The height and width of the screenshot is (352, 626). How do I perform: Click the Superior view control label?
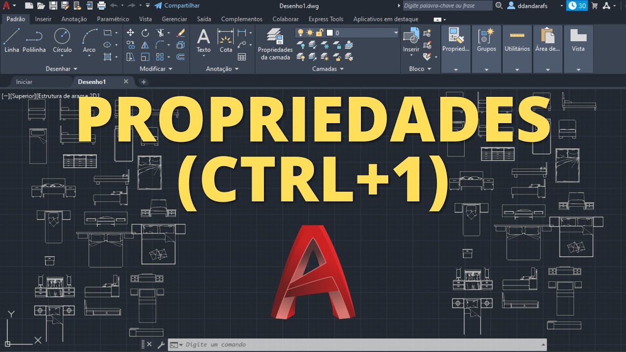23,96
